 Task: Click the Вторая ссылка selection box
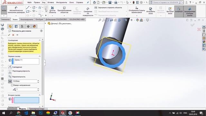27,100
